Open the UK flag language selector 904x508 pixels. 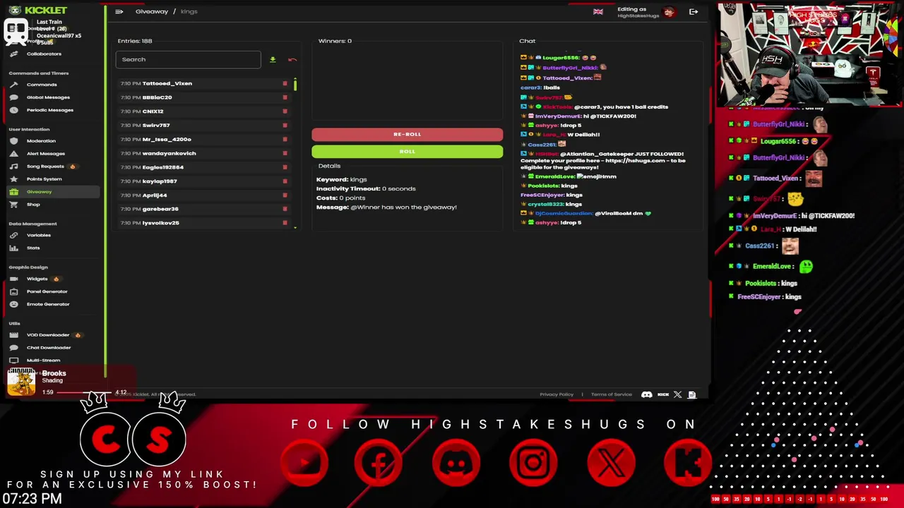pyautogui.click(x=598, y=12)
